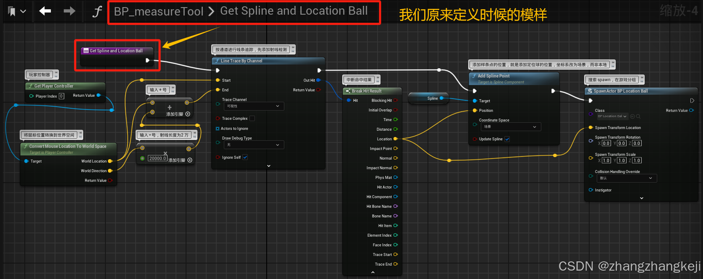Expand SpawnActor node advanced options
This screenshot has height=279, width=703.
tap(642, 198)
